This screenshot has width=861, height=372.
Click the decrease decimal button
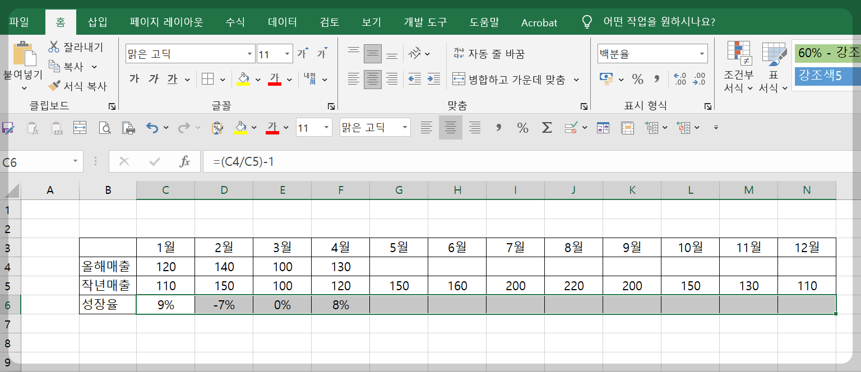[700, 79]
